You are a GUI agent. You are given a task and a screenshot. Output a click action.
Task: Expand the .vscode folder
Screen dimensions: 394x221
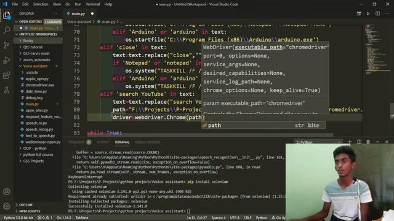pos(38,72)
